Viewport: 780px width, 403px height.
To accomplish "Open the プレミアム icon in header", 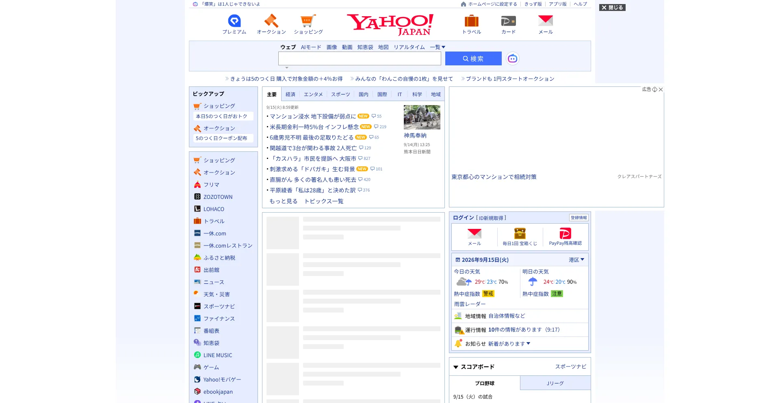I will coord(234,21).
